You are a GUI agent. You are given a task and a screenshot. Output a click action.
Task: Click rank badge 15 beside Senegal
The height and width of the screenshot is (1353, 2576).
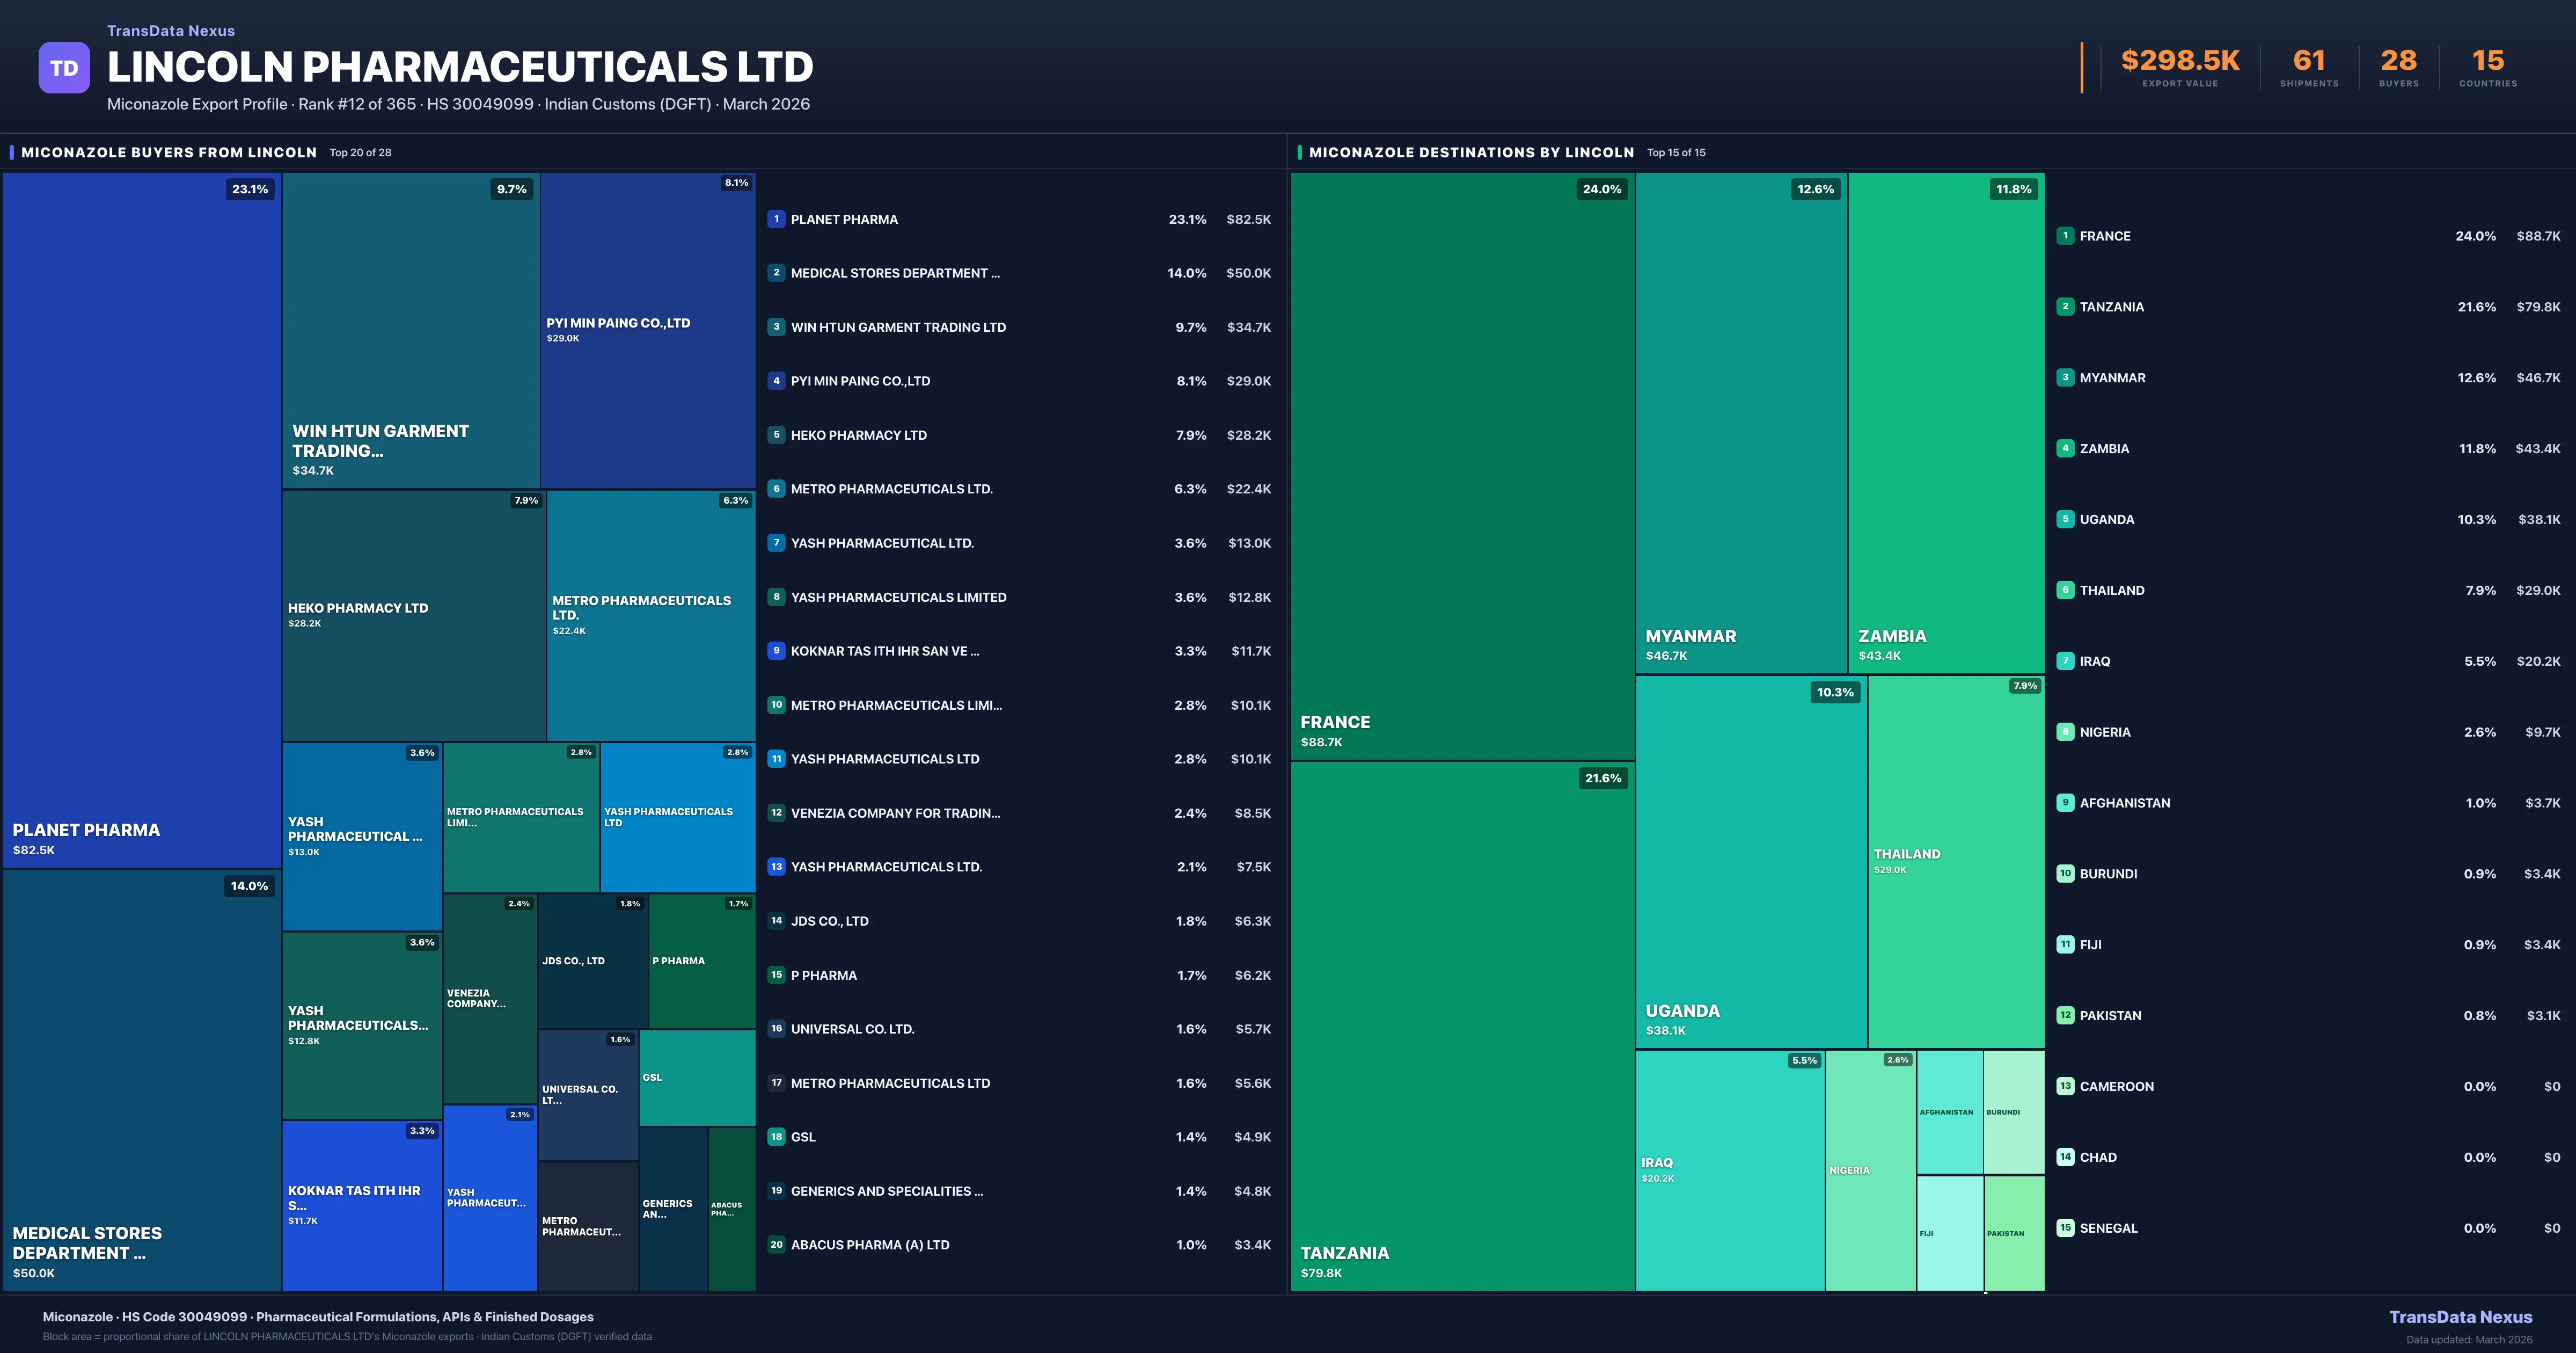click(2065, 1228)
